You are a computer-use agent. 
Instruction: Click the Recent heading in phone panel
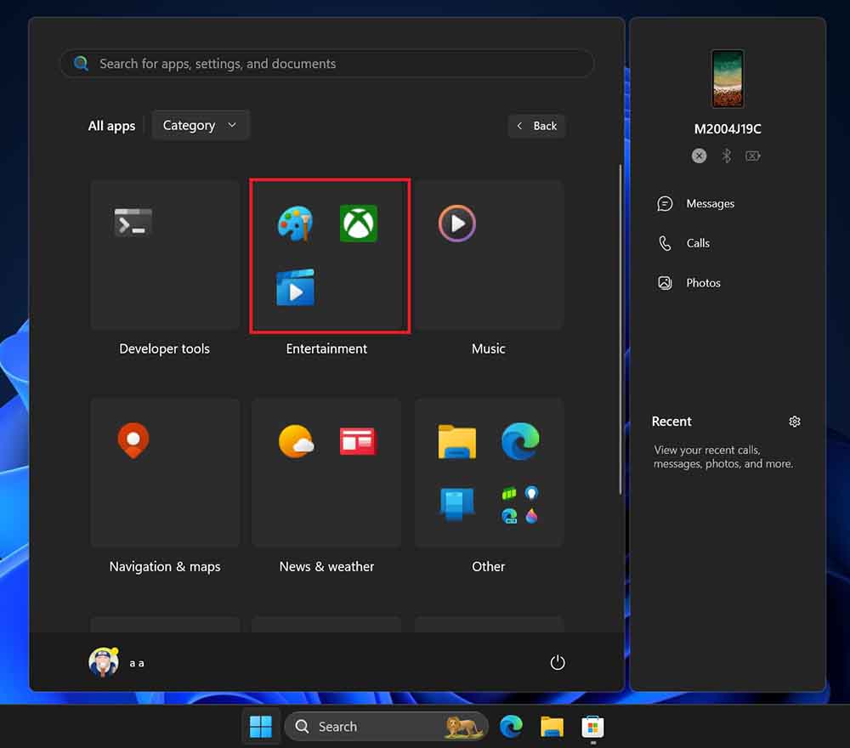tap(671, 421)
